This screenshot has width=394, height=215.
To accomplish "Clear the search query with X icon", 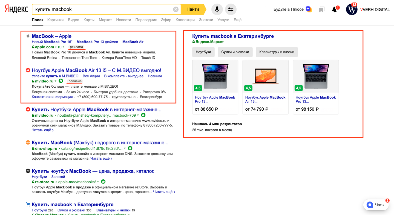I will 176,9.
